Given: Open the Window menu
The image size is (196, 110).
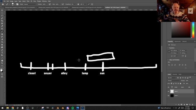Looking at the screenshot, I should 44,1.
